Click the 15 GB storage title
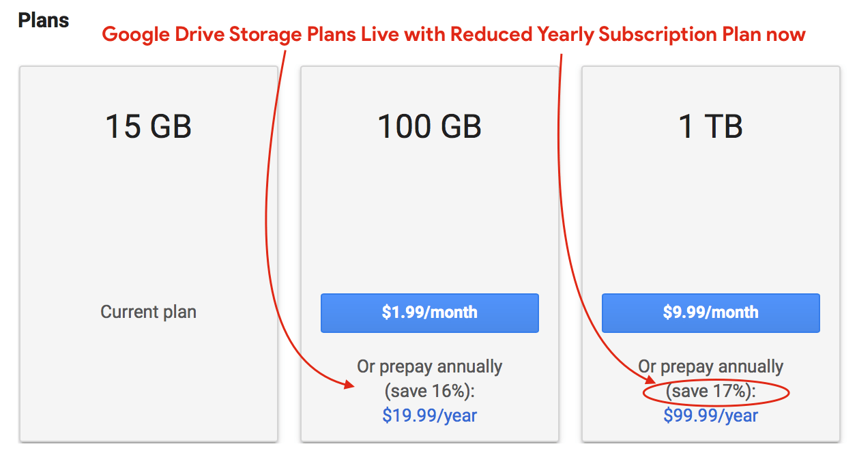857x453 pixels. (148, 127)
